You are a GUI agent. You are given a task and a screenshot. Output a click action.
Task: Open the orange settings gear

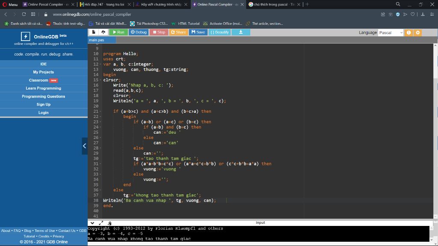click(418, 32)
